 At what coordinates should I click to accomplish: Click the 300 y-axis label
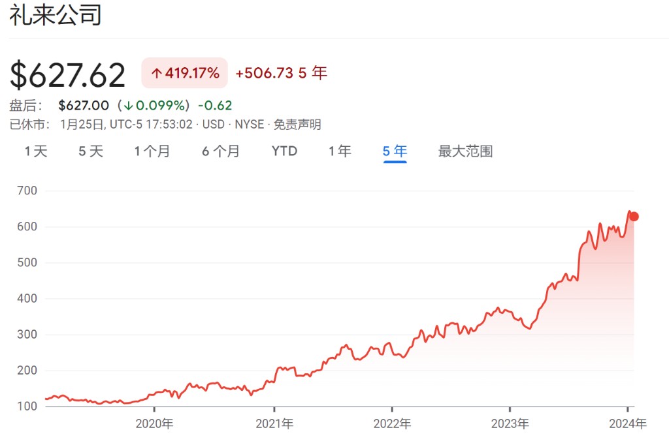(27, 334)
